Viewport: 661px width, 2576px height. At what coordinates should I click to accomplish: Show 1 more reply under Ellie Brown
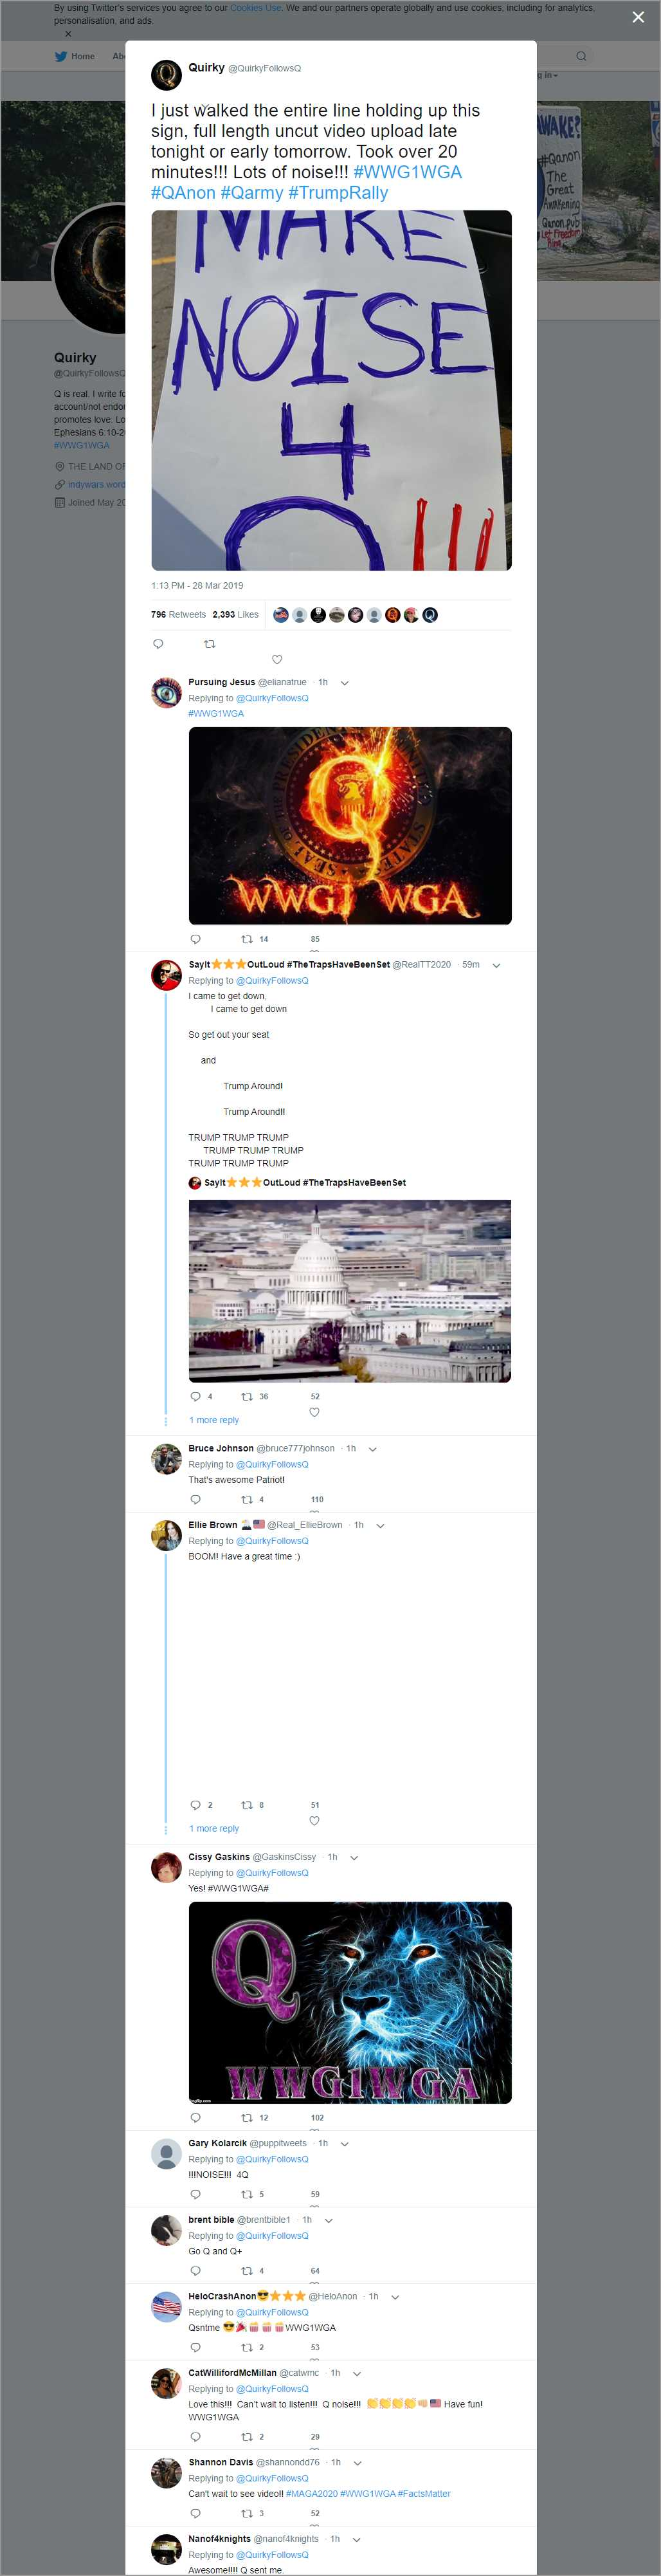click(214, 1828)
